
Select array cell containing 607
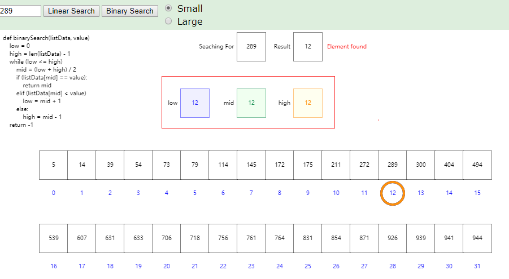pos(82,238)
